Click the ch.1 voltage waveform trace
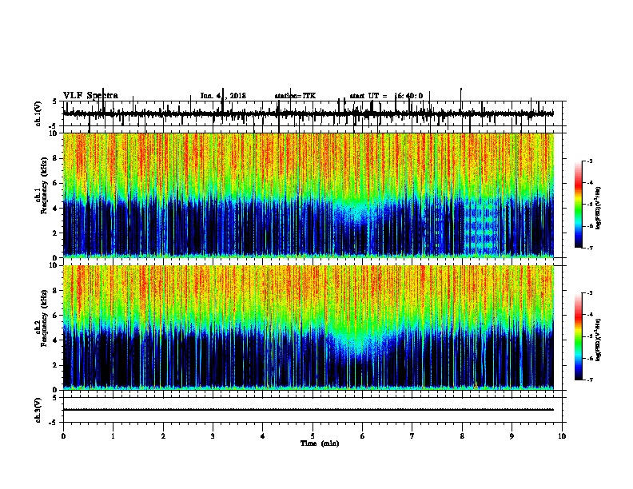Image resolution: width=633 pixels, height=489 pixels. coord(309,113)
